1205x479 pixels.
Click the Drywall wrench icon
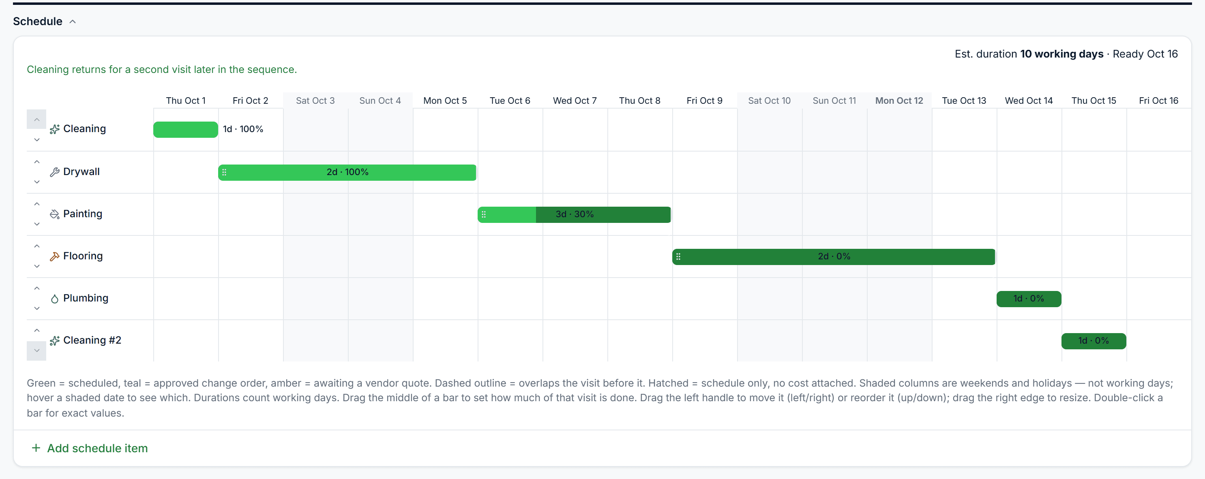pos(55,173)
